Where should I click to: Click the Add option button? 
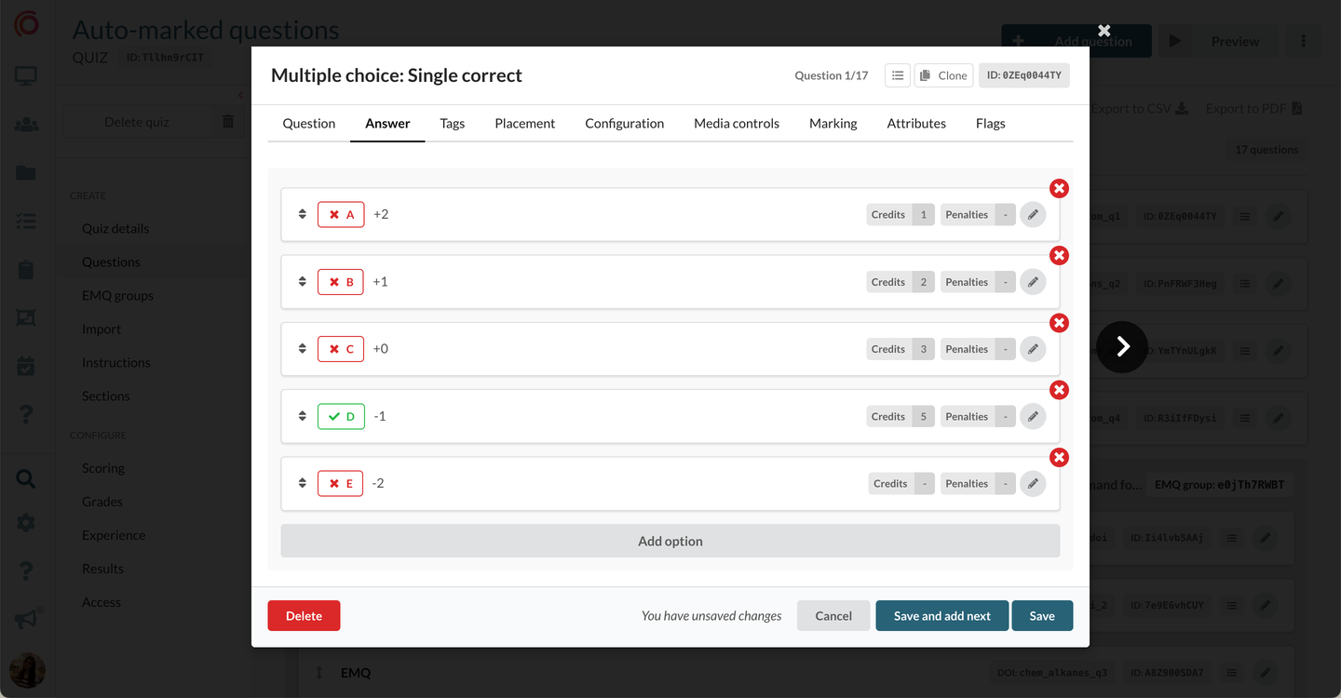[670, 542]
